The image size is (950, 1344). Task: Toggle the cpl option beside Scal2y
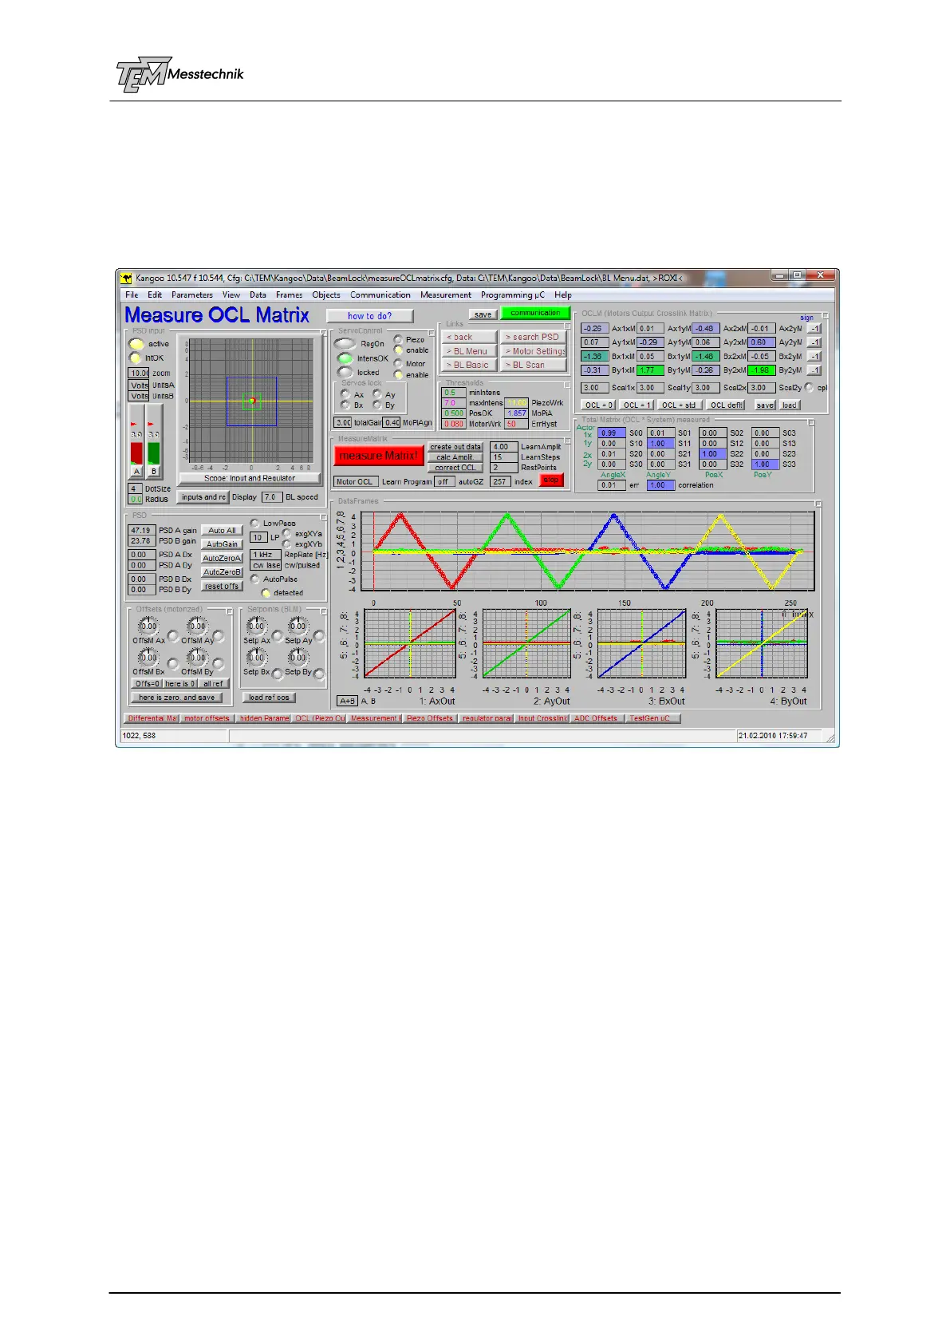[810, 388]
